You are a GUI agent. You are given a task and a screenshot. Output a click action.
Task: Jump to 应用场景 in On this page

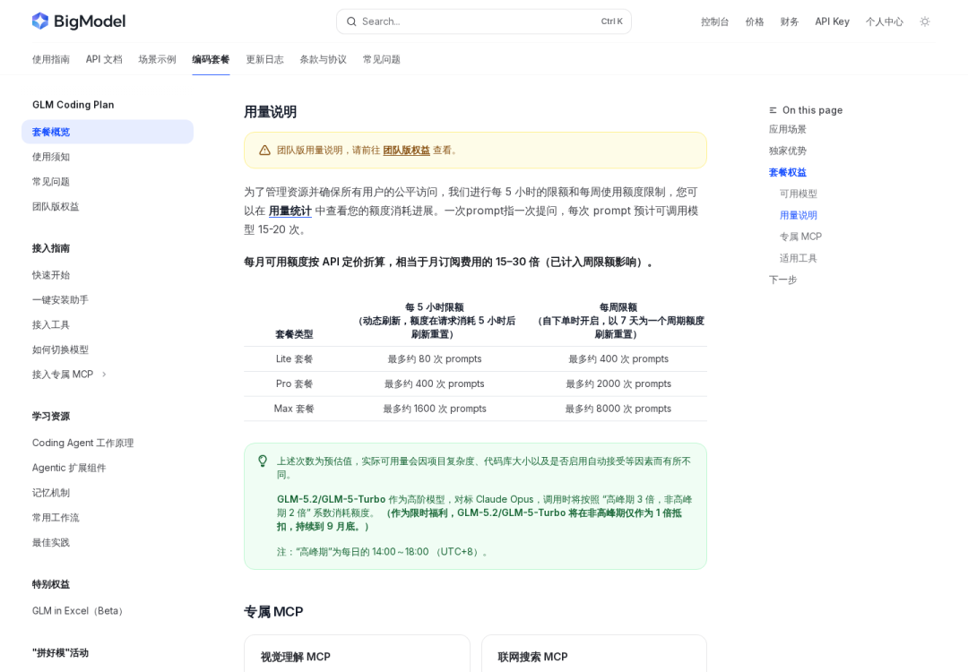click(787, 129)
